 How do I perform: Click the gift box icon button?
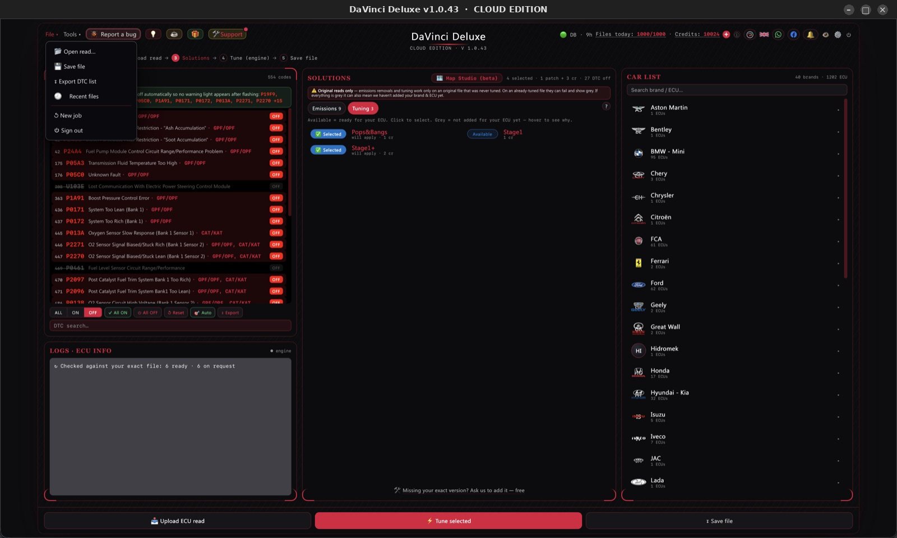pos(195,34)
